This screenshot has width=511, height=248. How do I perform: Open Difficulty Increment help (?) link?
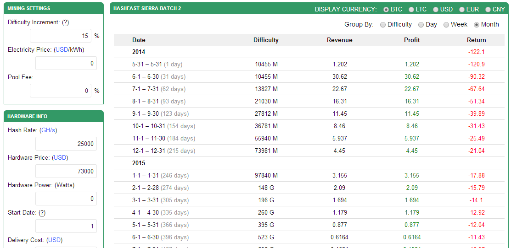(66, 22)
